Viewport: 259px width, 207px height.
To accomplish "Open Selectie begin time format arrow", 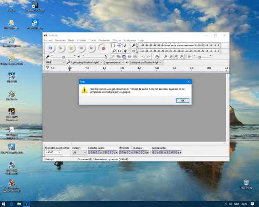I will point(117,152).
